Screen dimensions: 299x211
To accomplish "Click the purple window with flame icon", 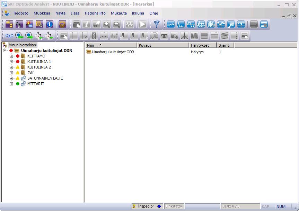I will tap(29, 24).
